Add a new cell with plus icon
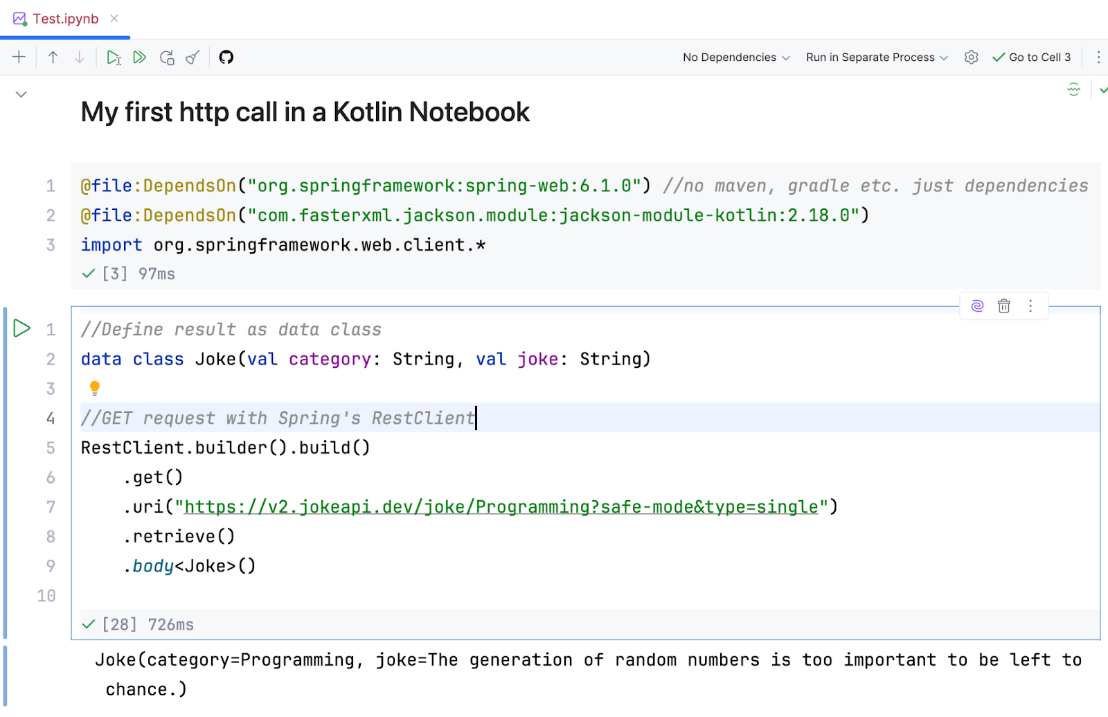Screen dimensions: 1108x717 point(19,57)
